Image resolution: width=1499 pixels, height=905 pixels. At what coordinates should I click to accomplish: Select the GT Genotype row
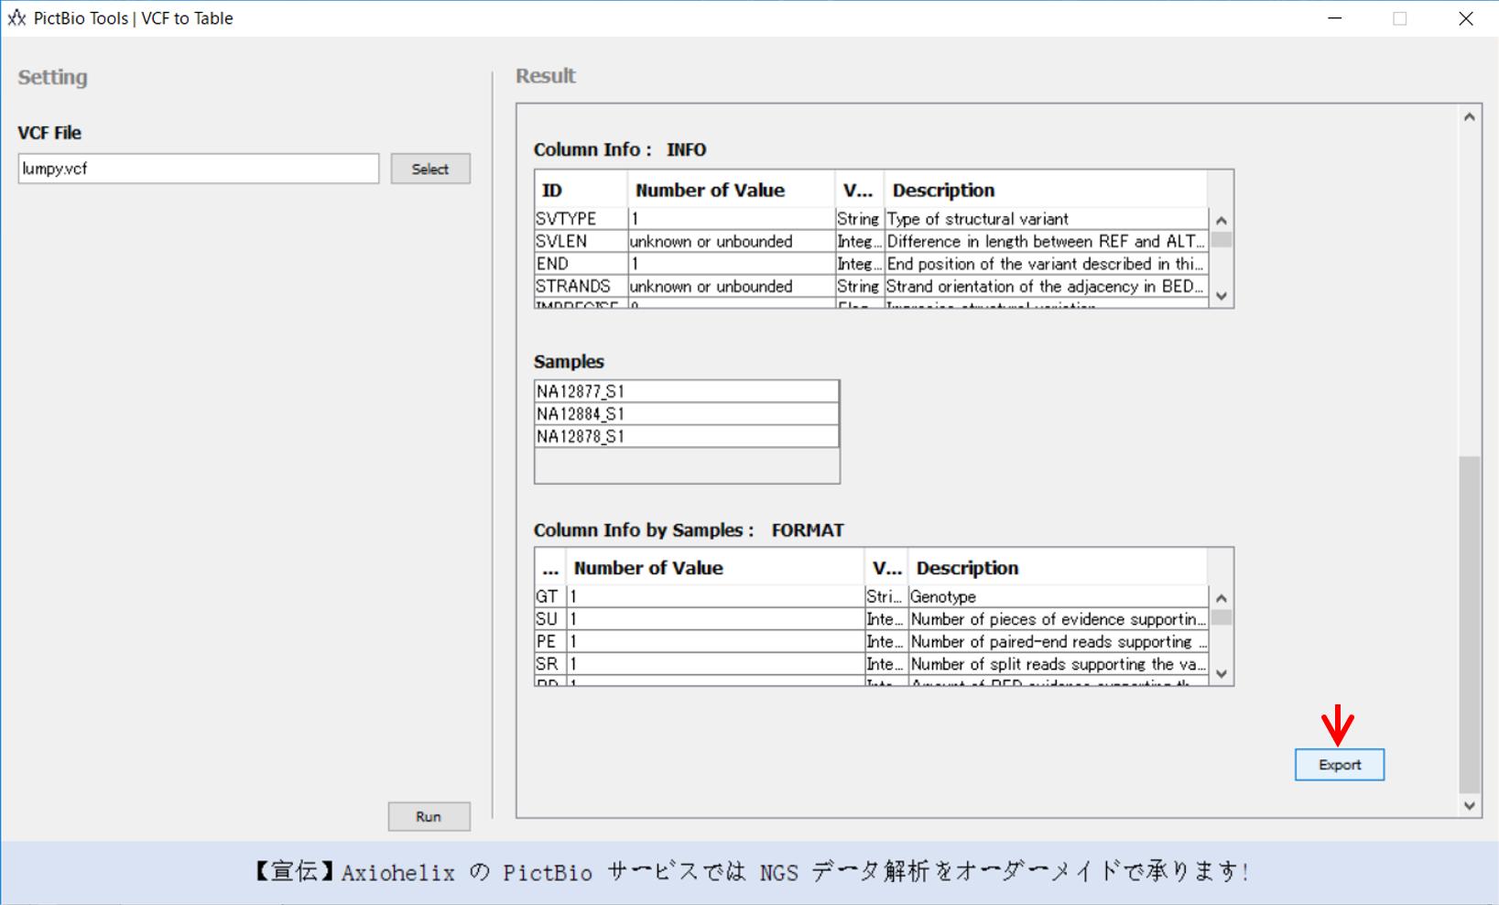(870, 597)
